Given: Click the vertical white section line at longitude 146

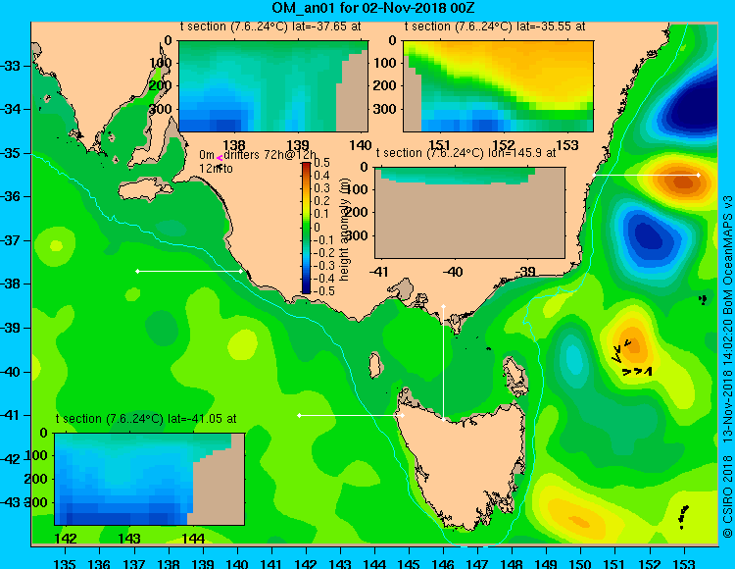Looking at the screenshot, I should [443, 363].
